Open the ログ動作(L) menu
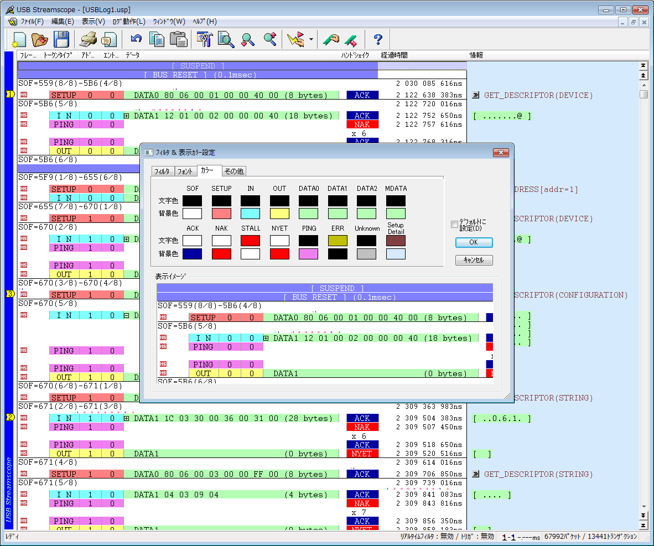The image size is (654, 546). [129, 22]
